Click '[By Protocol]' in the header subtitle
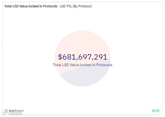This screenshot has width=165, height=117. tap(82, 6)
